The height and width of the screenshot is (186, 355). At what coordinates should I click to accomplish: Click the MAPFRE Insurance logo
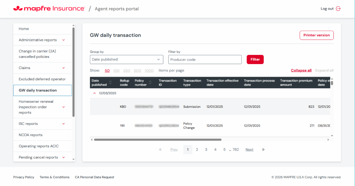click(49, 9)
